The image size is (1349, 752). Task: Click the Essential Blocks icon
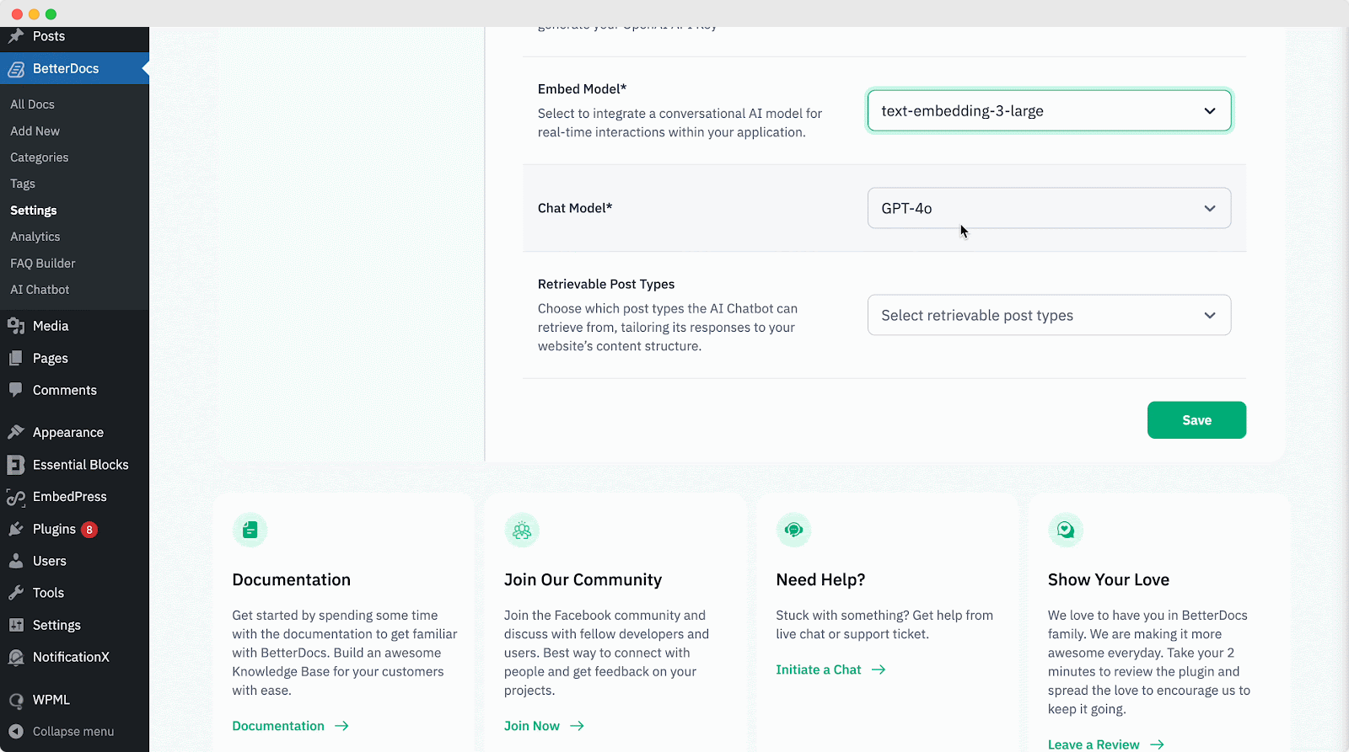pyautogui.click(x=16, y=465)
